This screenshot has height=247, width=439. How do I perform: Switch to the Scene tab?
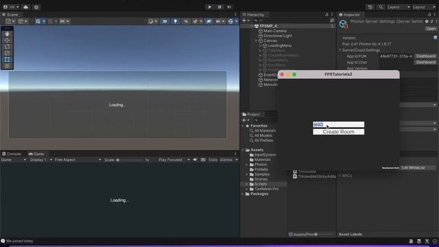[x=10, y=14]
